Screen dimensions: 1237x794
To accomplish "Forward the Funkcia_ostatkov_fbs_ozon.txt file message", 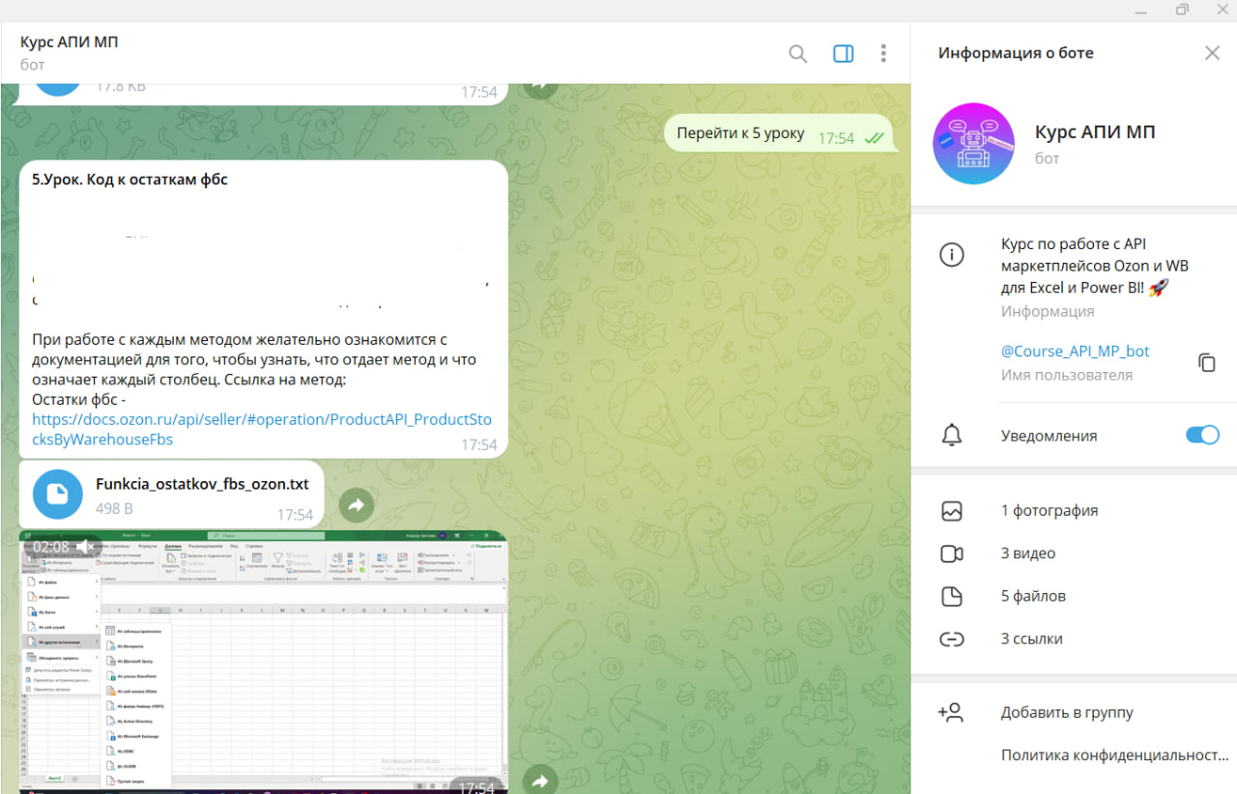I will [x=356, y=504].
